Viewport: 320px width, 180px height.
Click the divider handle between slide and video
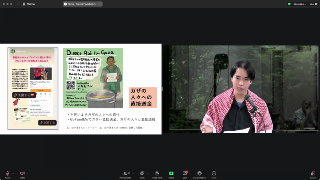click(x=162, y=89)
